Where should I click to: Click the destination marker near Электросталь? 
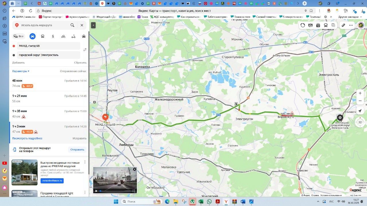click(x=340, y=117)
